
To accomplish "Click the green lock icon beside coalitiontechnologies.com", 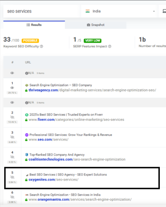I will 26,160.
